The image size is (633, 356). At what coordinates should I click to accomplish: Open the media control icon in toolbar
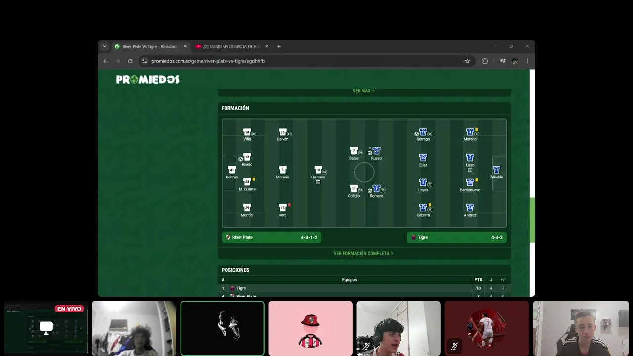pyautogui.click(x=503, y=61)
